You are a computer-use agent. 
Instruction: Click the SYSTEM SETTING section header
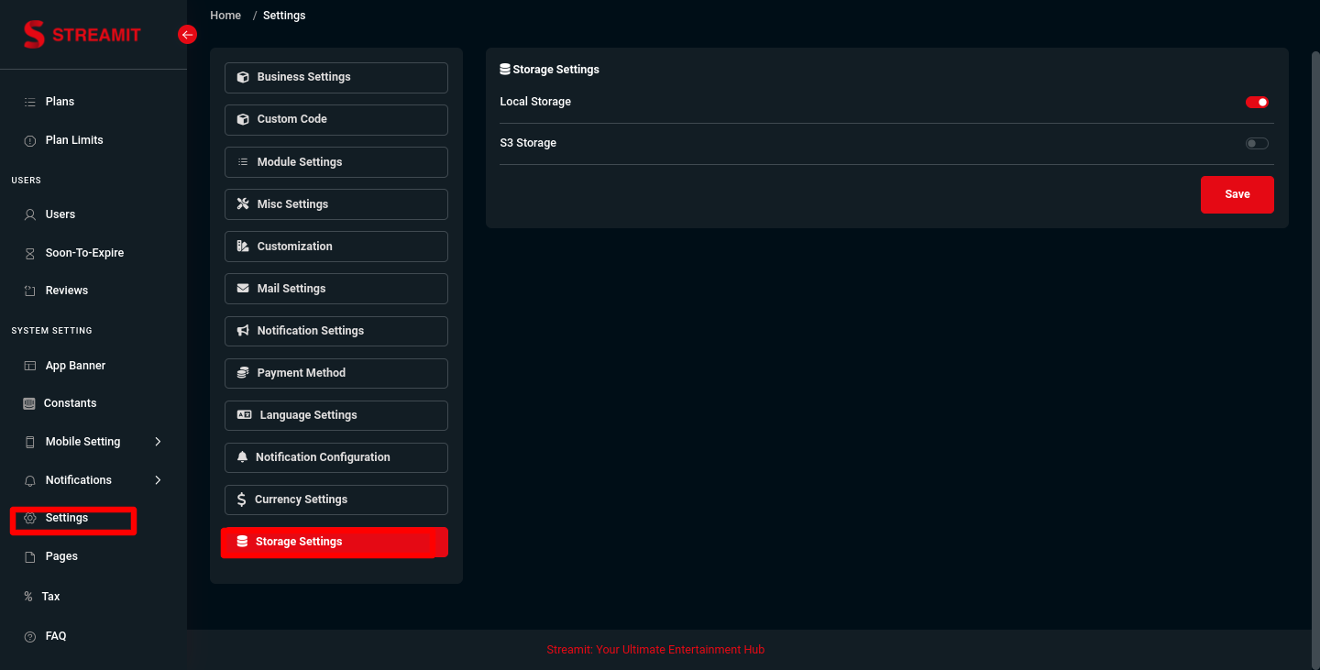point(51,331)
